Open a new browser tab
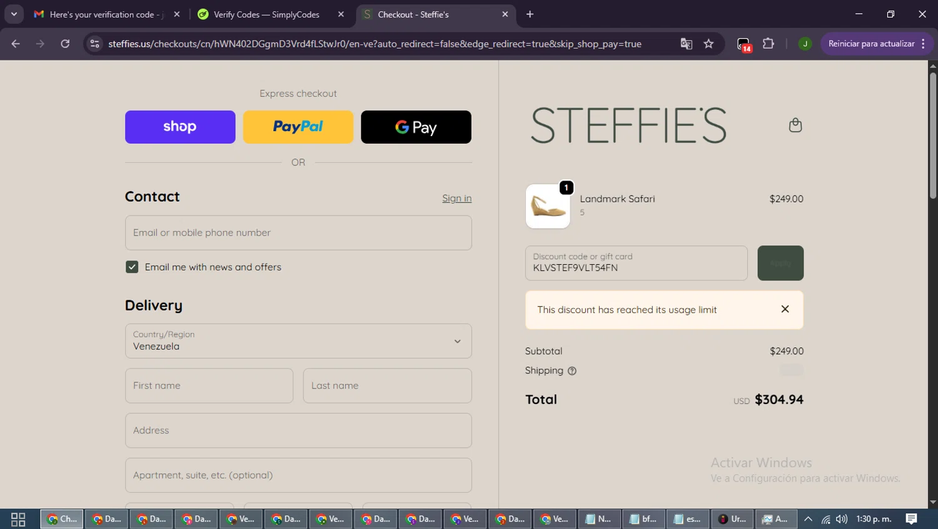This screenshot has width=938, height=529. pyautogui.click(x=530, y=14)
